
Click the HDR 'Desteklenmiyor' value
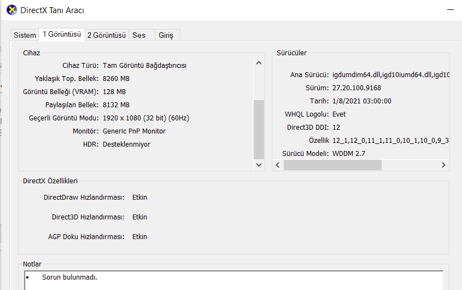126,144
